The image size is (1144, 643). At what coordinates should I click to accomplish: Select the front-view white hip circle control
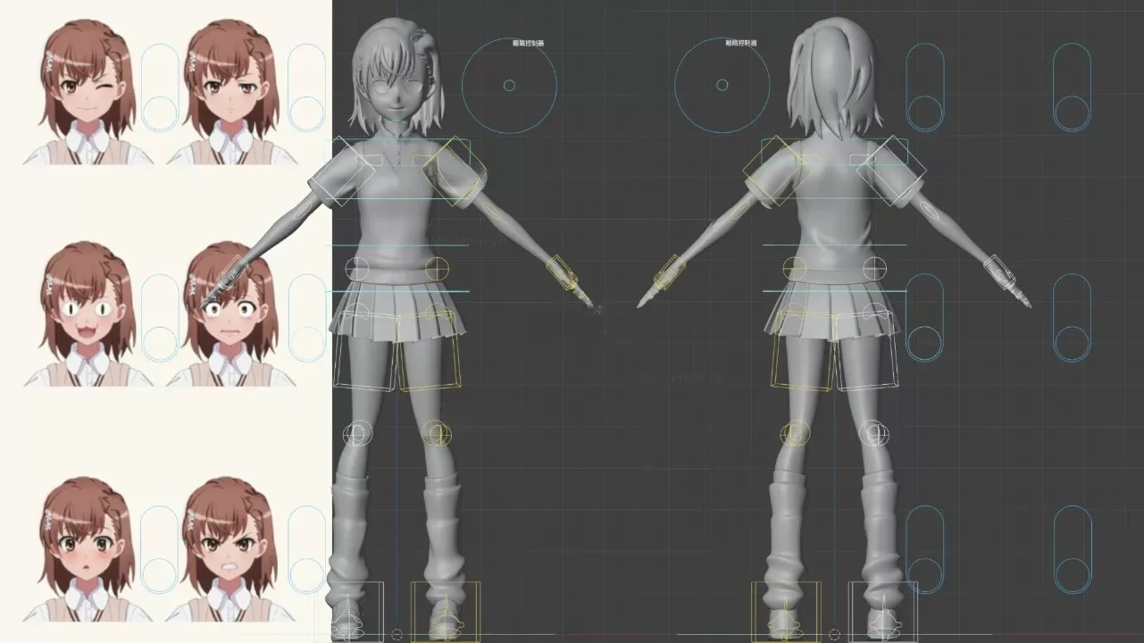click(356, 269)
